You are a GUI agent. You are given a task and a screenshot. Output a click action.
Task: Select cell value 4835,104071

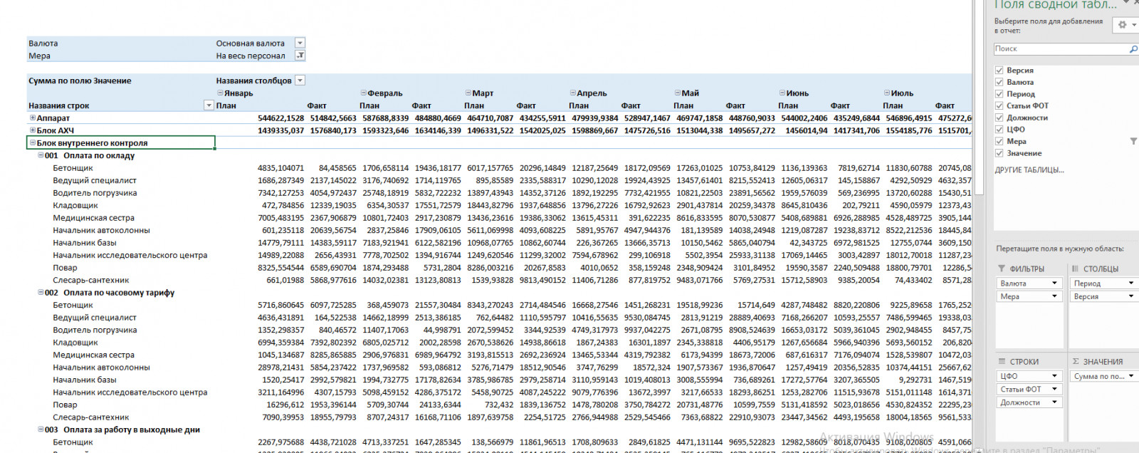pyautogui.click(x=280, y=168)
